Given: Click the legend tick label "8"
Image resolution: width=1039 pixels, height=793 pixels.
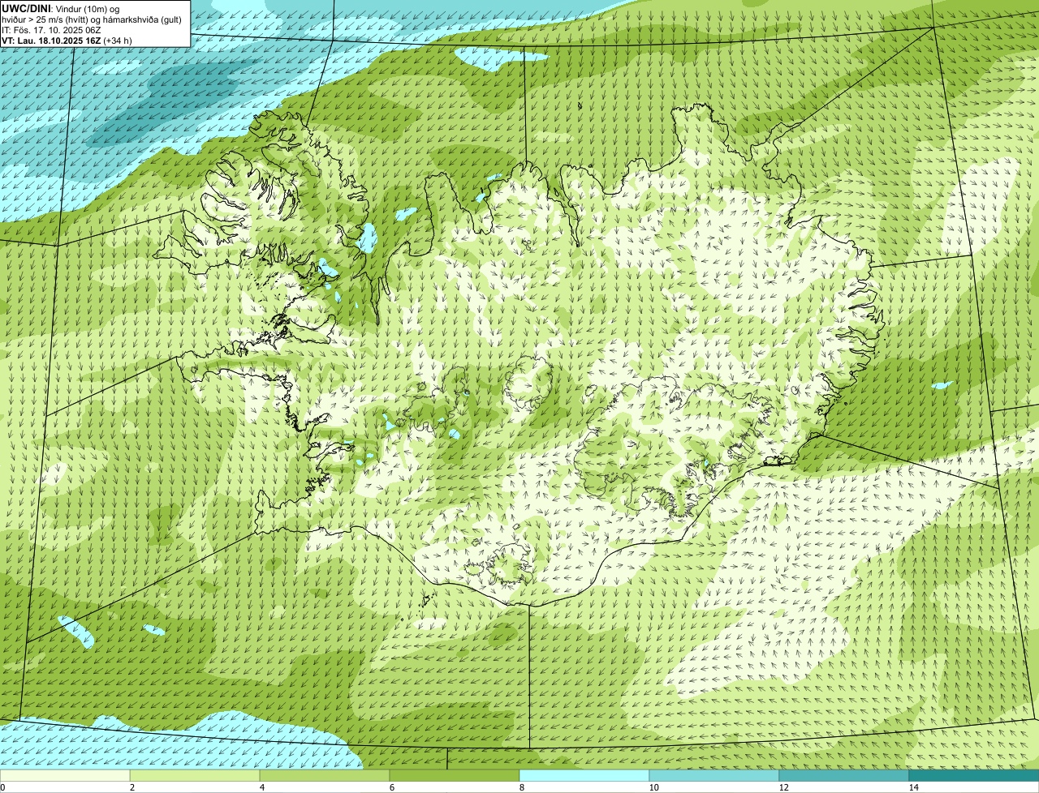Looking at the screenshot, I should (x=521, y=787).
